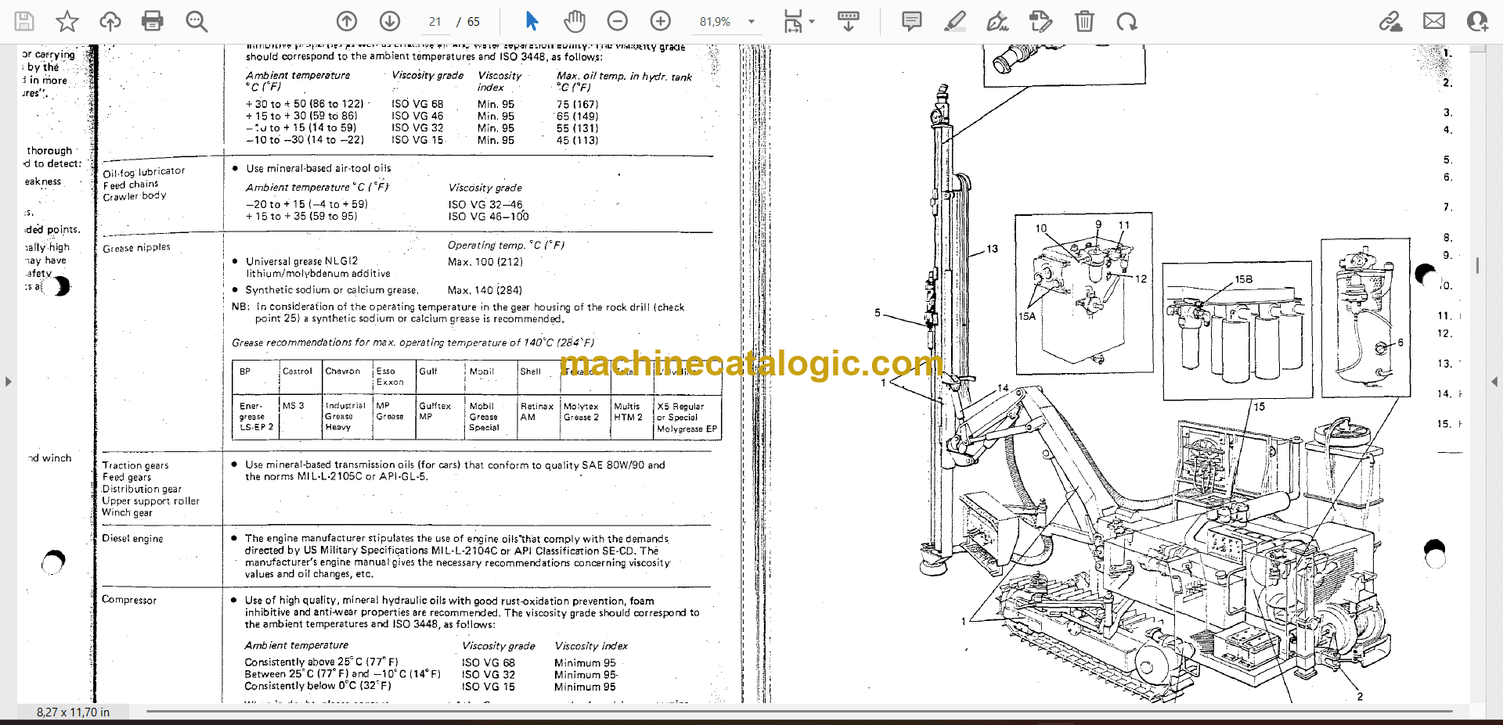Click the 'Max. 140 (284)' temperature value
The height and width of the screenshot is (725, 1503).
[x=485, y=290]
